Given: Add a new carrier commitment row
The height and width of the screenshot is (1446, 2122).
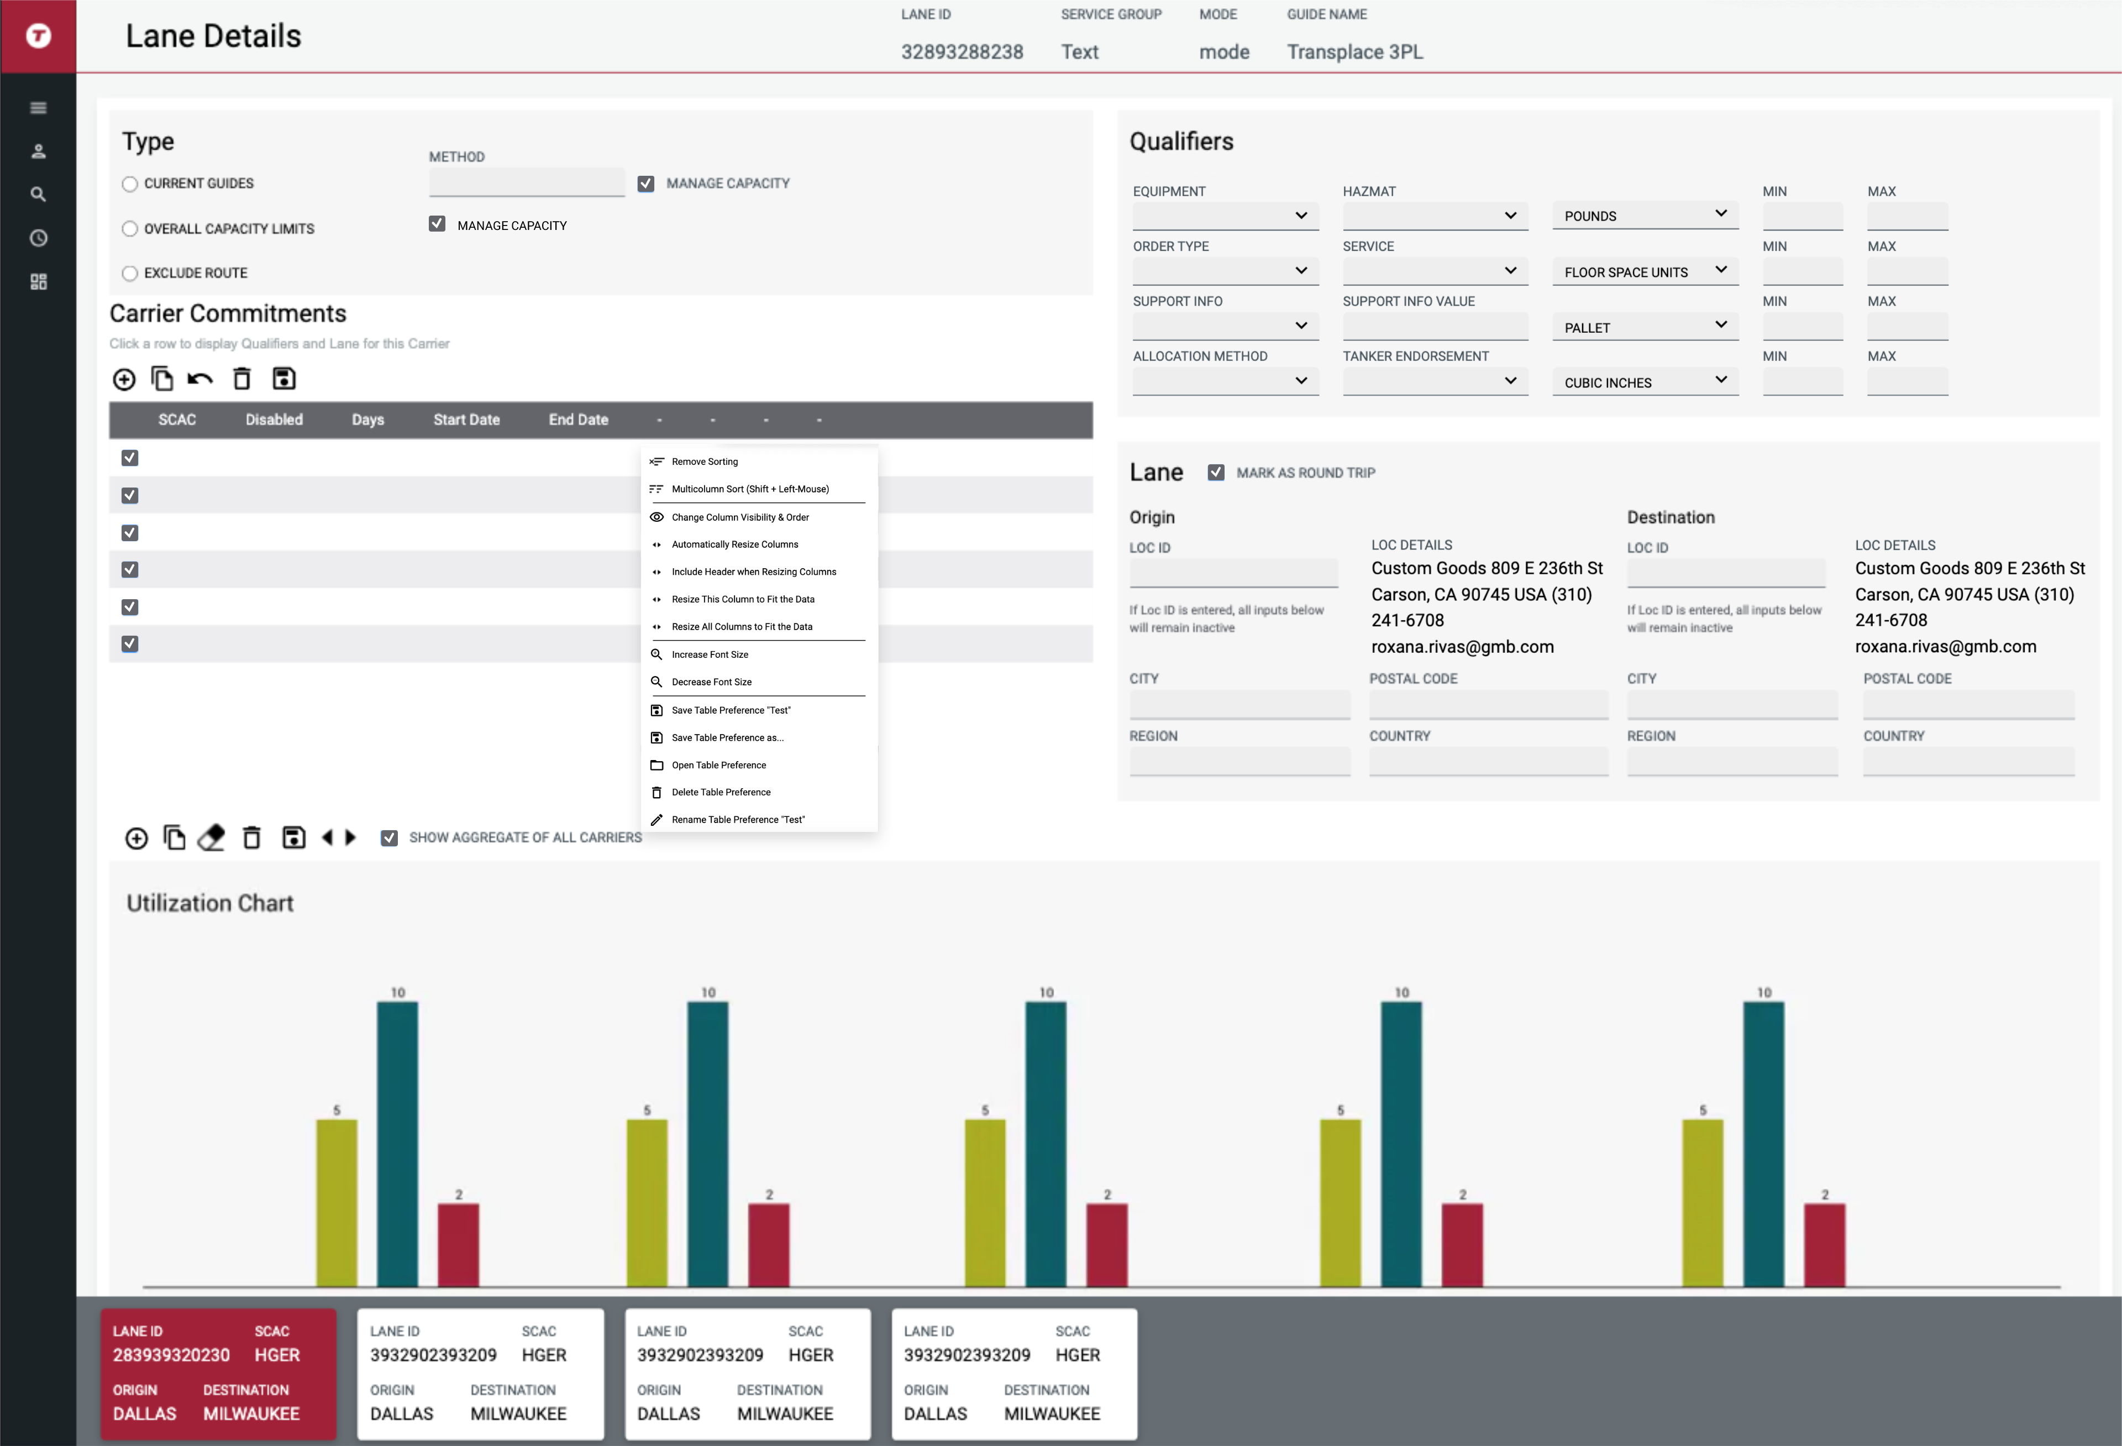Looking at the screenshot, I should 124,378.
